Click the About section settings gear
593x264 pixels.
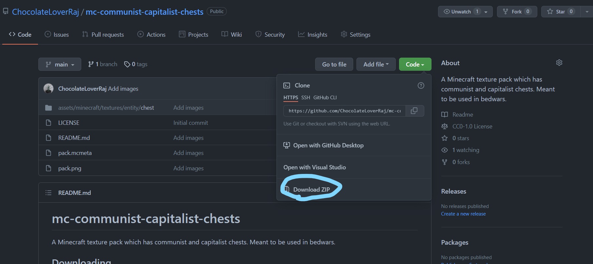tap(559, 63)
